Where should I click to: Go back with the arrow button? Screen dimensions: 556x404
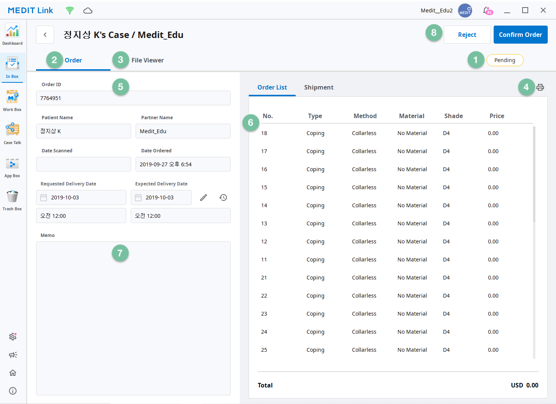point(45,35)
